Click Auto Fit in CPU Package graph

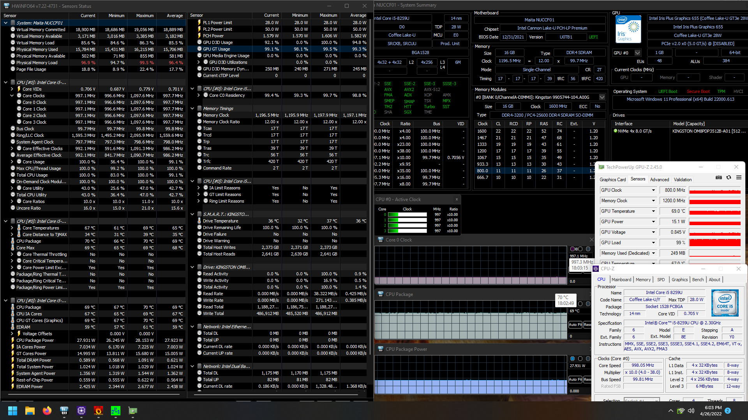click(x=575, y=325)
